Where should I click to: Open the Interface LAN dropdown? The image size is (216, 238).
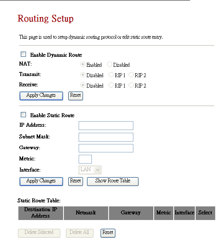click(x=90, y=170)
